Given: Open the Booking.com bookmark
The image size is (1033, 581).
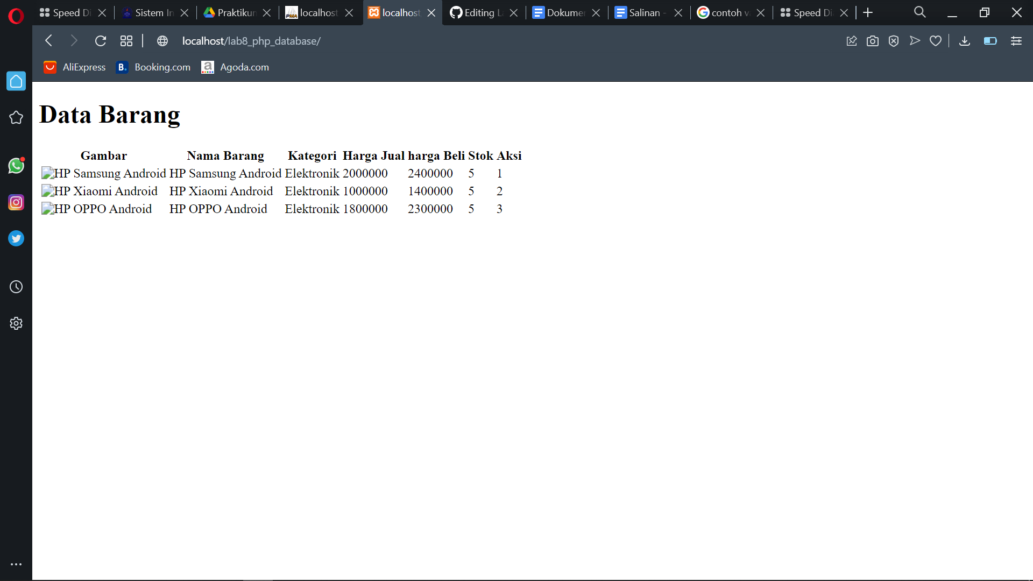Looking at the screenshot, I should click(x=153, y=67).
